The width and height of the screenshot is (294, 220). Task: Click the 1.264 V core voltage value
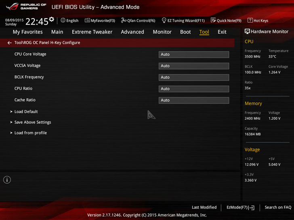(274, 72)
